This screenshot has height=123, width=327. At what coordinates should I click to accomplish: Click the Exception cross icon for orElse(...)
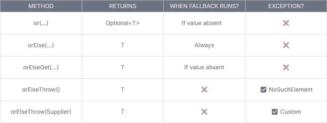pos(286,45)
